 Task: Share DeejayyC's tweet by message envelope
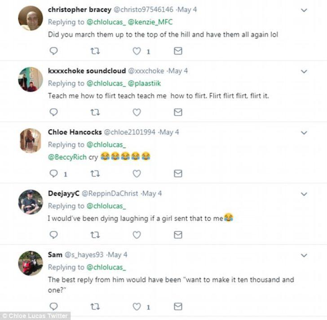[x=178, y=235]
